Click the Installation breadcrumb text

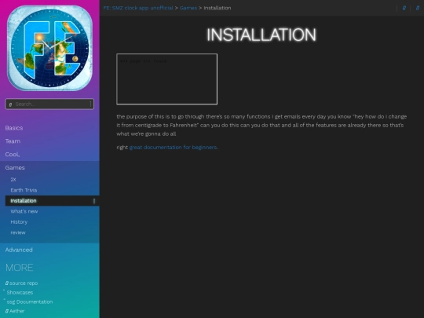(217, 8)
